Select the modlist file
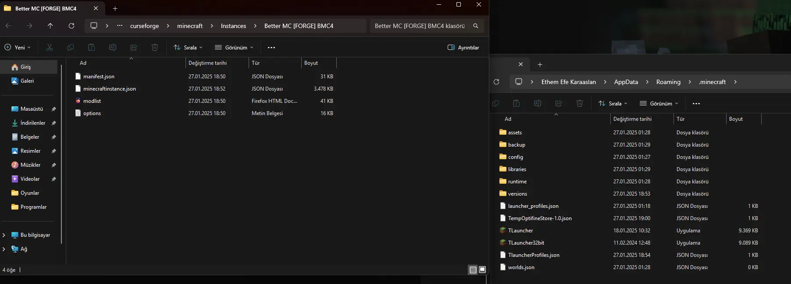Viewport: 791px width, 284px height. [x=92, y=101]
